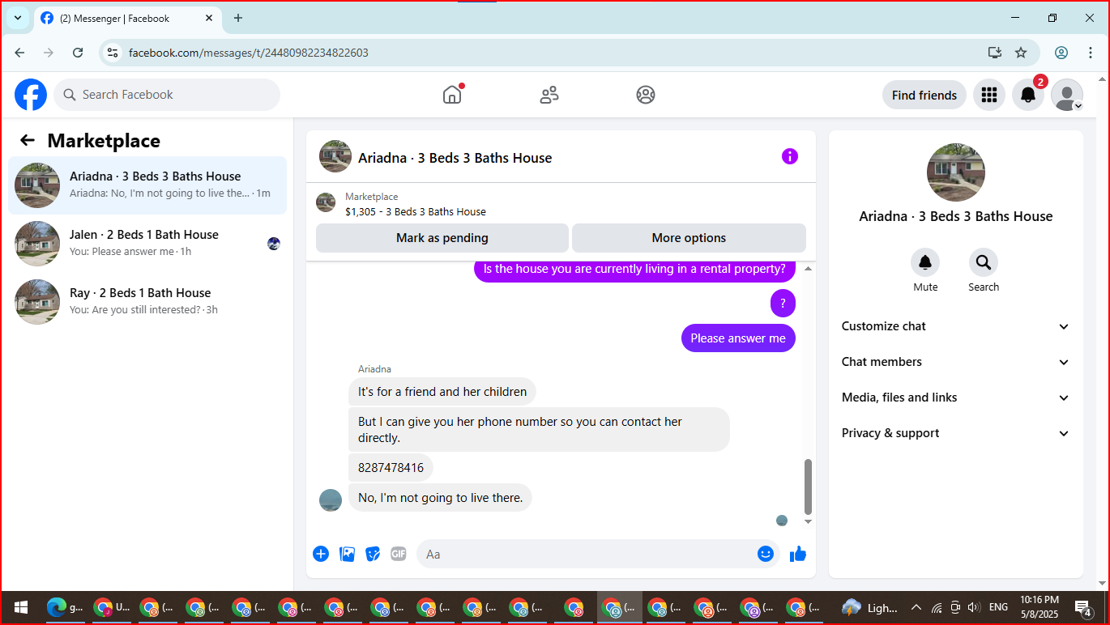
Task: Click the ENG language indicator
Action: (x=998, y=607)
